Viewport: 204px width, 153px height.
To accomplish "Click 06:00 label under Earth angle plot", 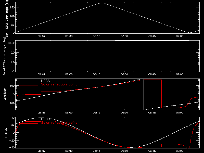I will coord(69,36).
